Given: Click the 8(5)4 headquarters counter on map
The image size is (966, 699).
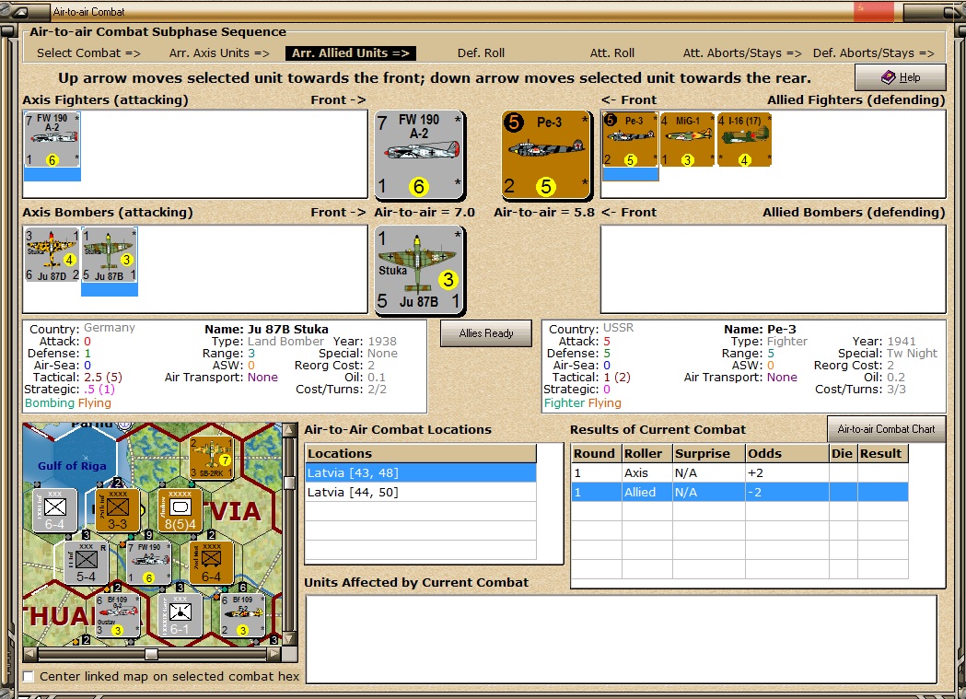Looking at the screenshot, I should (180, 510).
